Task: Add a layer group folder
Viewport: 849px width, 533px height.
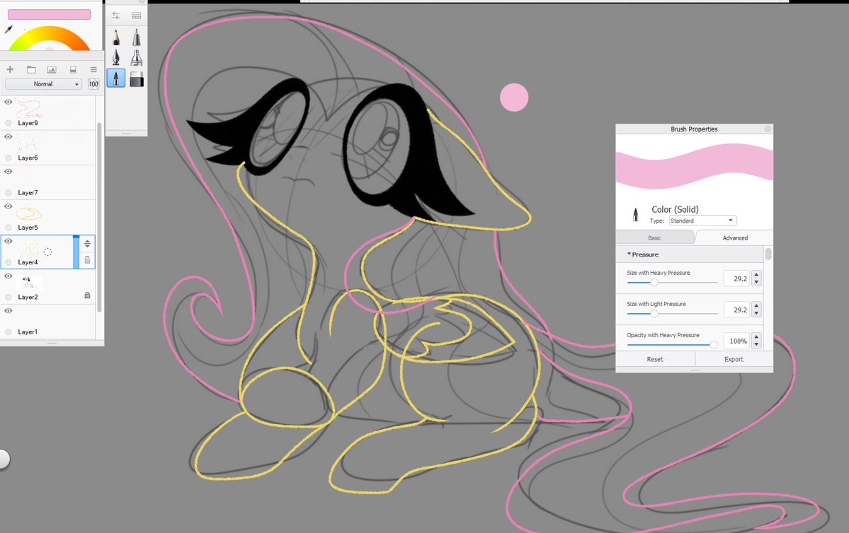Action: 31,69
